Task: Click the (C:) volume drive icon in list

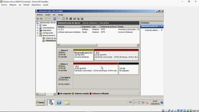Action: (58, 30)
